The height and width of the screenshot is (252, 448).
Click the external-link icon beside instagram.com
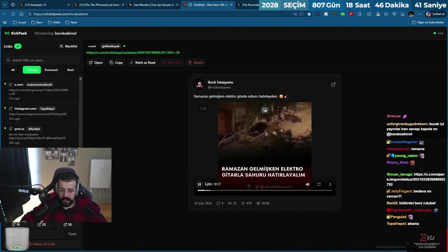[10, 108]
